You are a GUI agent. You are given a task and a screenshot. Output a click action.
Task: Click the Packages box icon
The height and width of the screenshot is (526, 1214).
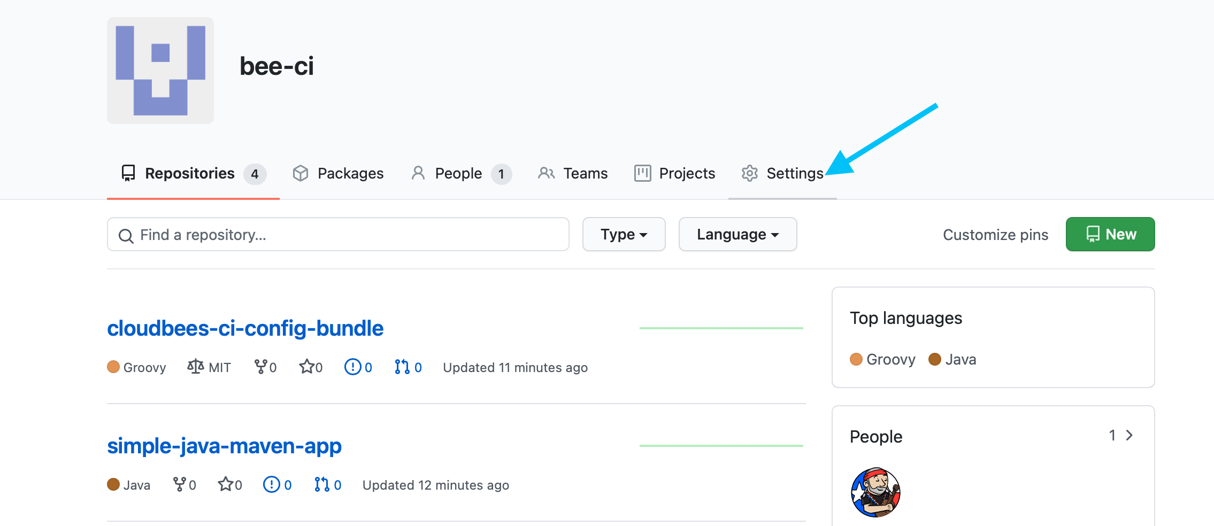tap(301, 173)
